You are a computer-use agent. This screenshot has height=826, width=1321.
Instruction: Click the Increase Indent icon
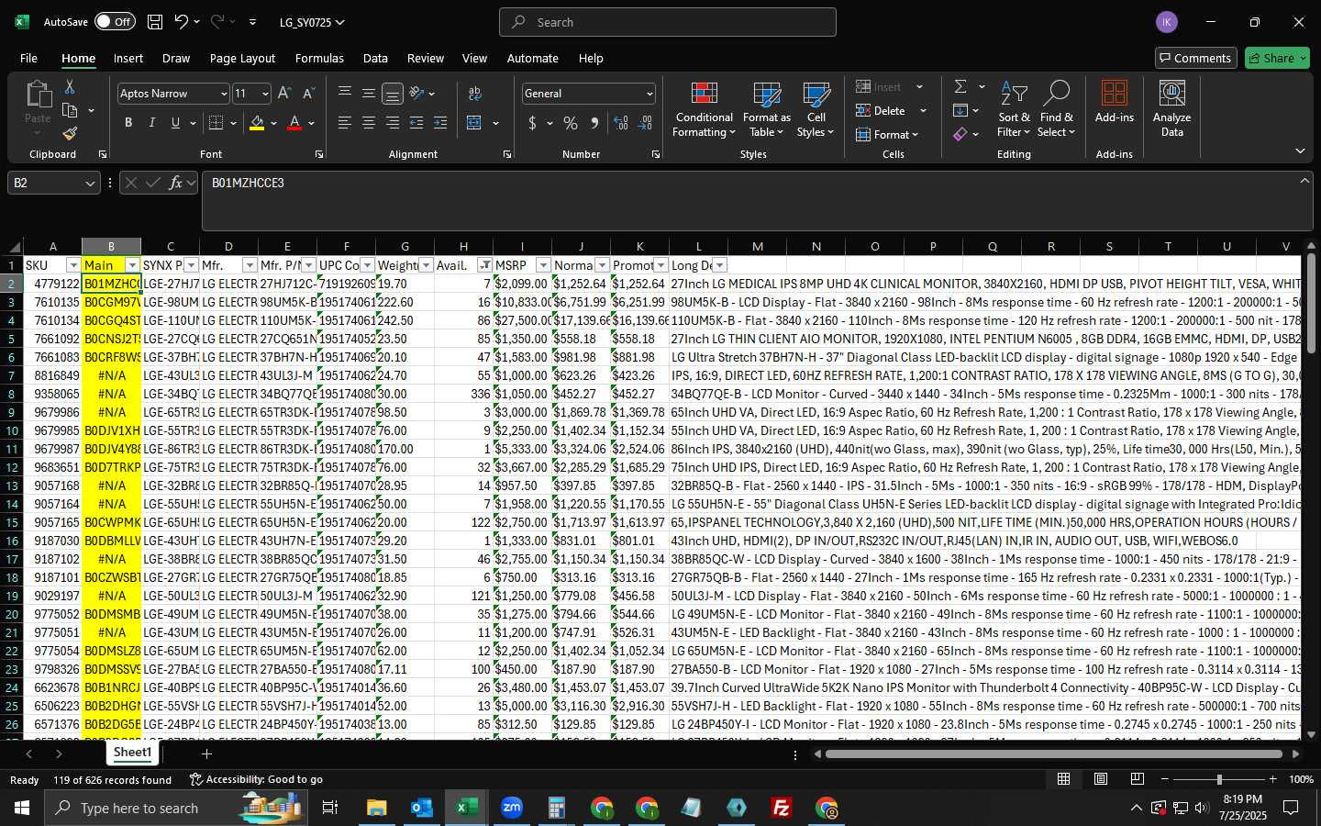(x=440, y=123)
